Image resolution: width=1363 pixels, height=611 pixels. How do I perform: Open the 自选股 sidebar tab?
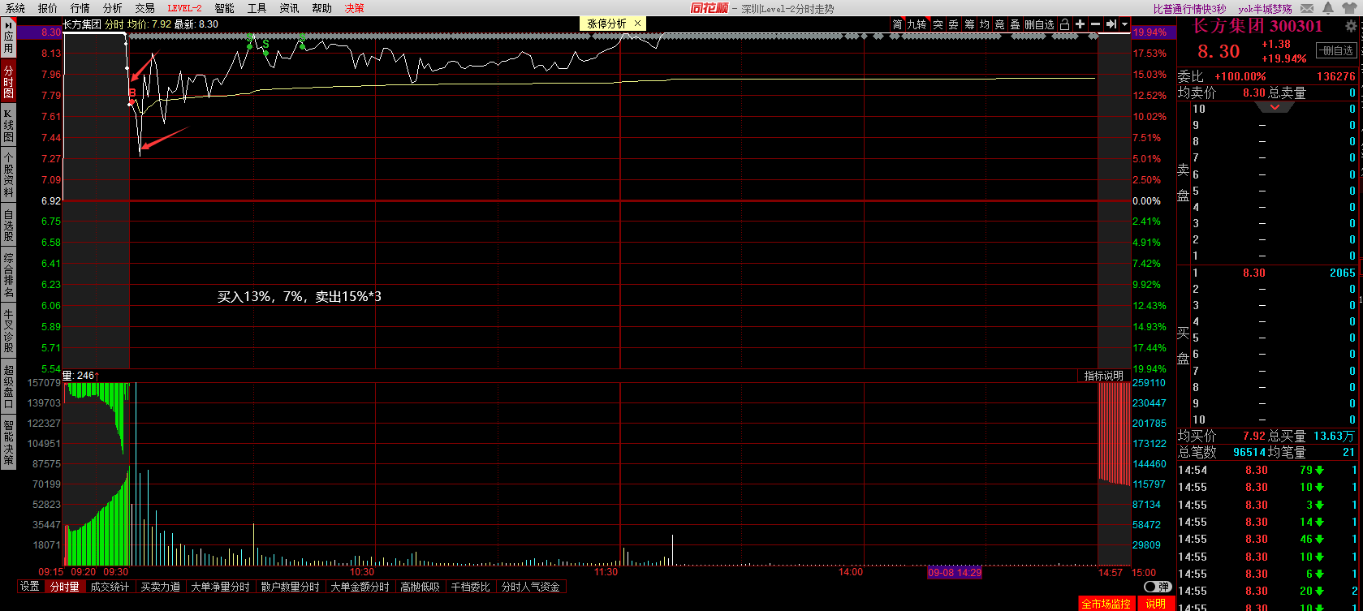pos(8,226)
